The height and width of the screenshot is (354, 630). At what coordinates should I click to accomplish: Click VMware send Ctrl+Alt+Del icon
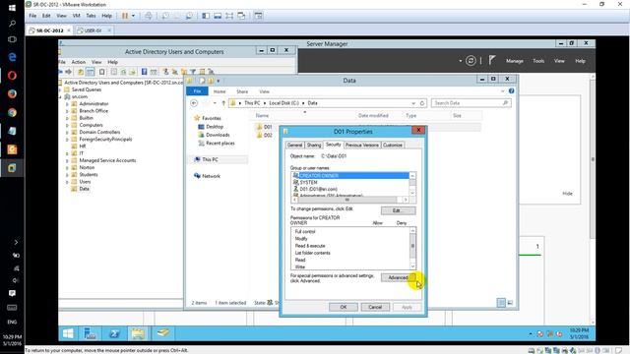[149, 16]
